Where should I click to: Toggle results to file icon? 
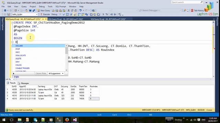point(98,14)
